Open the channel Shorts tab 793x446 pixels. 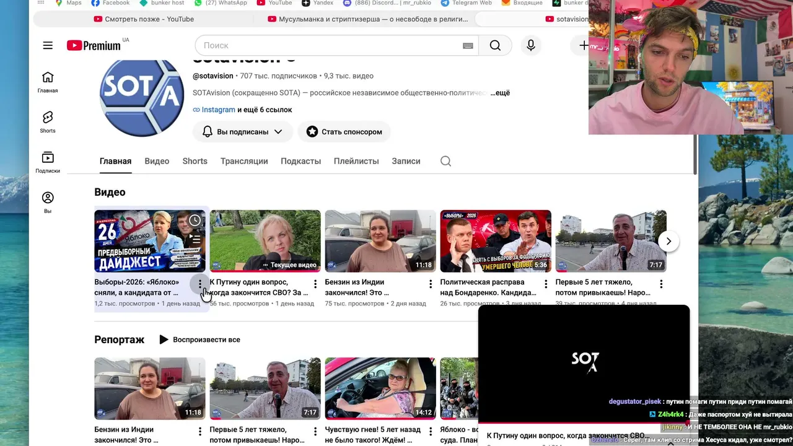click(195, 161)
